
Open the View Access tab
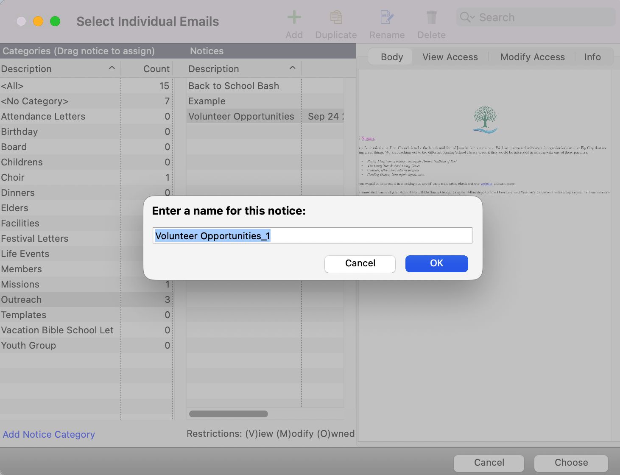(x=450, y=57)
